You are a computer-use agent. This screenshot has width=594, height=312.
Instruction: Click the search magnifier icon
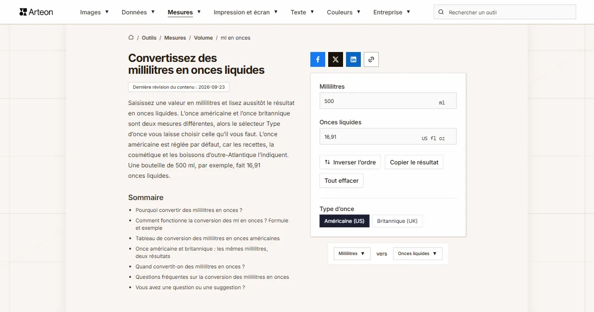click(x=441, y=12)
